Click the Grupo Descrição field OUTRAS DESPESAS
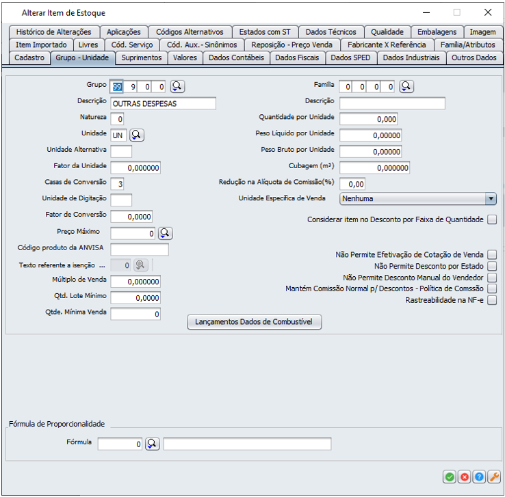505x497 pixels. coord(164,104)
